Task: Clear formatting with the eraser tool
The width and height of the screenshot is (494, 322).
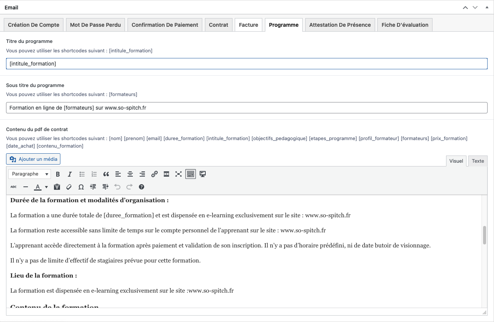Action: coord(69,186)
